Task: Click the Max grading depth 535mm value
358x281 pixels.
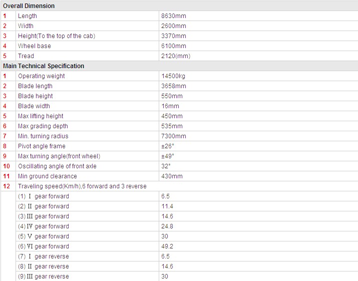Action: point(172,126)
